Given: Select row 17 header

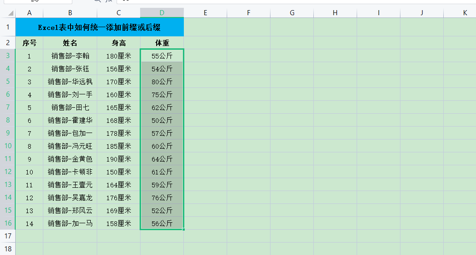Looking at the screenshot, I should 7,236.
